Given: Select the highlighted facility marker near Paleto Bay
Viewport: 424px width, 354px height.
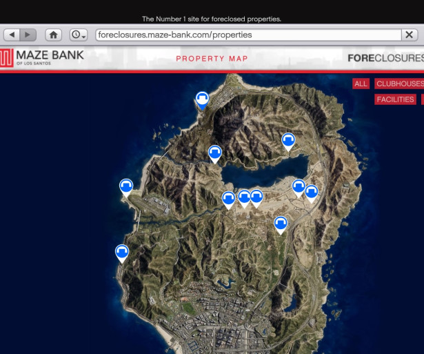Looking at the screenshot, I should (202, 101).
